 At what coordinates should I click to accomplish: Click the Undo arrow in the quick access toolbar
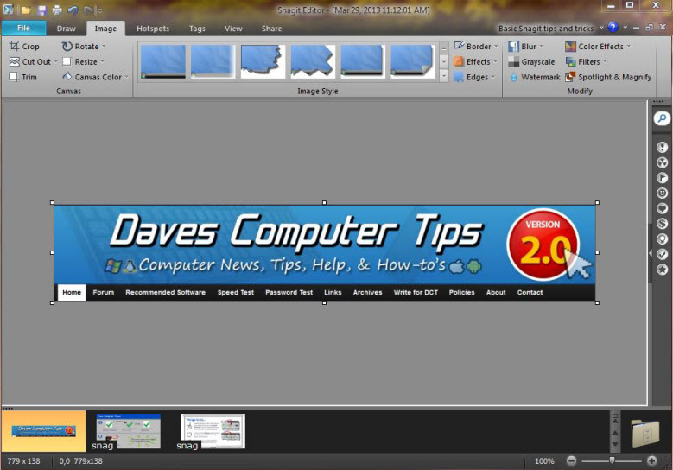coord(73,10)
